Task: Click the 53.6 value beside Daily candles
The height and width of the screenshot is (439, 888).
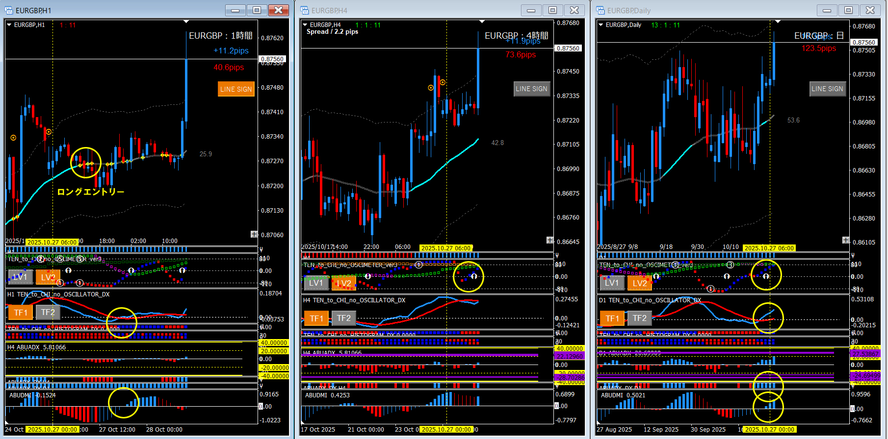Action: click(793, 120)
